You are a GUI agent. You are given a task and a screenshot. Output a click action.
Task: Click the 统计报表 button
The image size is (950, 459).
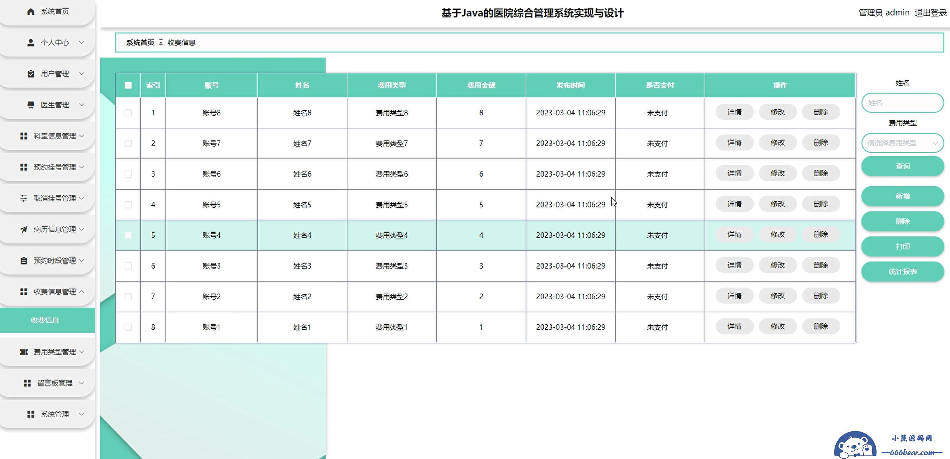[x=903, y=271]
